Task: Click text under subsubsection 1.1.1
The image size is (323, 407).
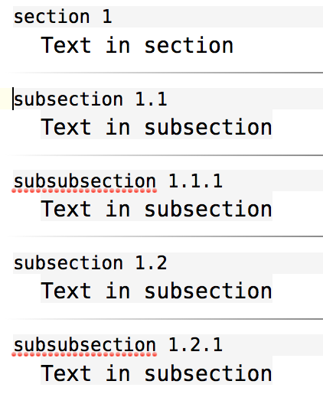Action: pos(156,209)
